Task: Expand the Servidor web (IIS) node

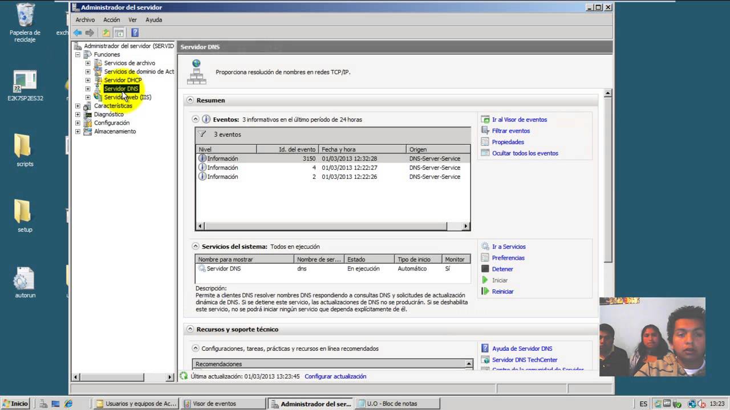Action: (x=87, y=97)
